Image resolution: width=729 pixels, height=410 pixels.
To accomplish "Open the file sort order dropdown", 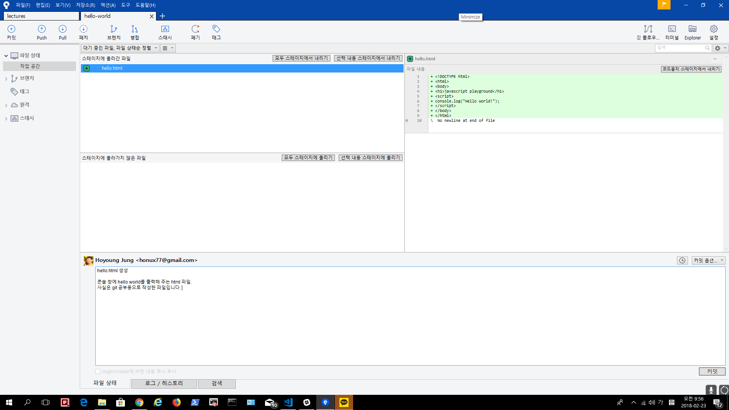I will (120, 48).
